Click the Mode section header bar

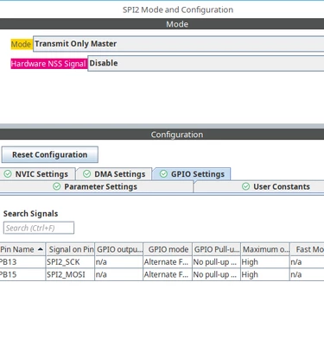click(x=162, y=24)
